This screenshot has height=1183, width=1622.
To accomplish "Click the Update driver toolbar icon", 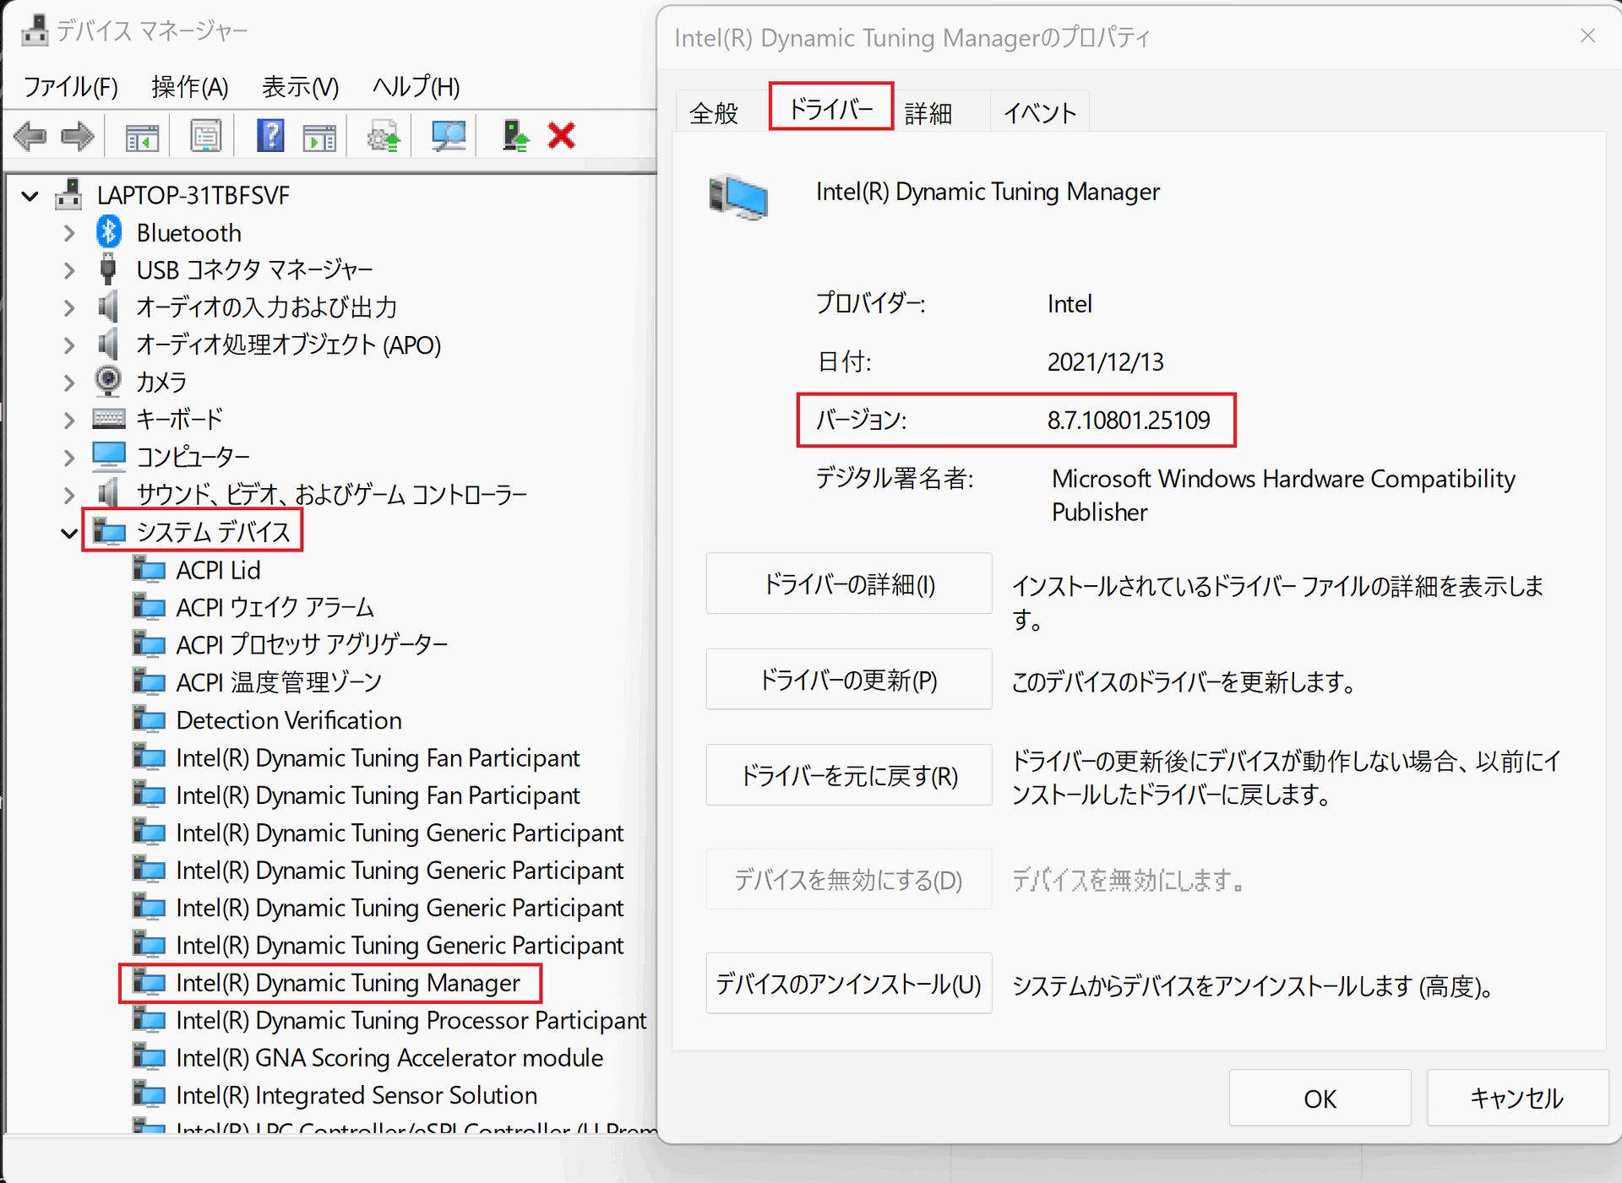I will point(384,136).
